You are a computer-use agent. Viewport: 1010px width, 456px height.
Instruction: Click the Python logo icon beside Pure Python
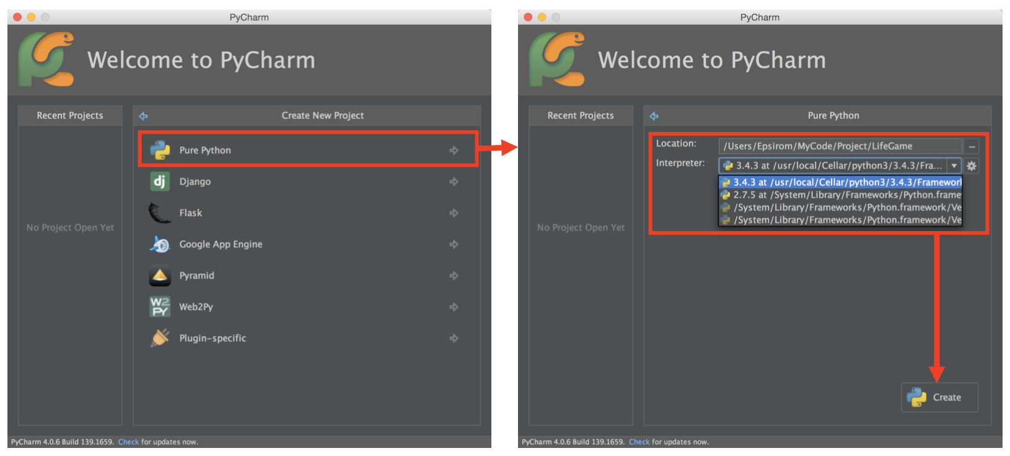coord(160,150)
